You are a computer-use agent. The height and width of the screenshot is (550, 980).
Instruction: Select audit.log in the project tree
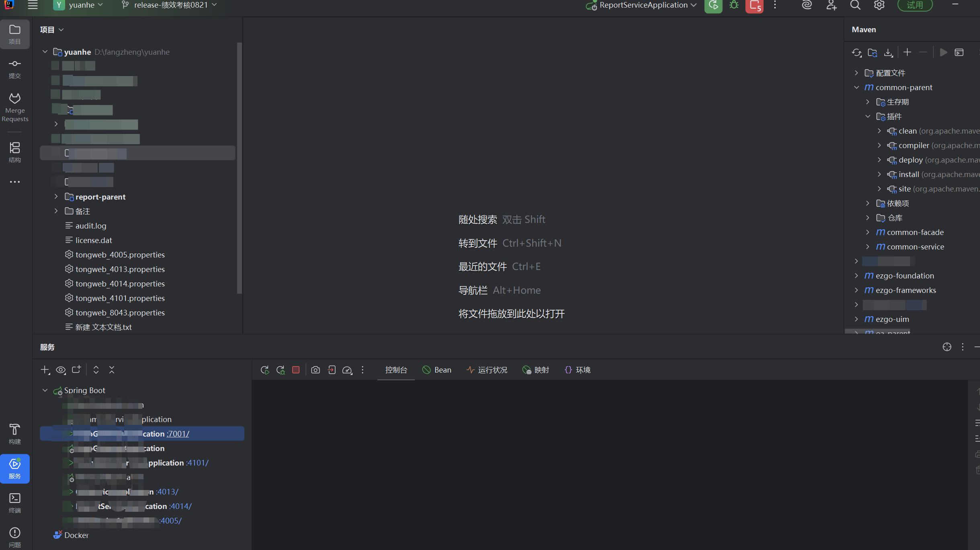(91, 226)
